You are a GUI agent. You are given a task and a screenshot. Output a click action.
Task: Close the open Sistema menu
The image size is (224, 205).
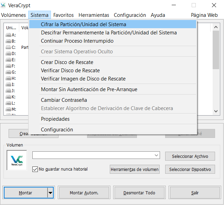click(40, 15)
